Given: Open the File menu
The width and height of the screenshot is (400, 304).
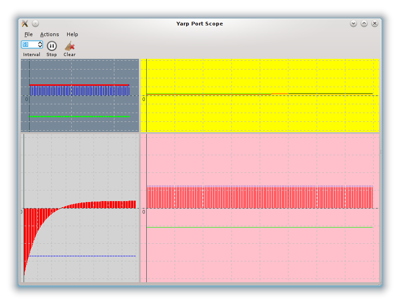Looking at the screenshot, I should pyautogui.click(x=28, y=34).
